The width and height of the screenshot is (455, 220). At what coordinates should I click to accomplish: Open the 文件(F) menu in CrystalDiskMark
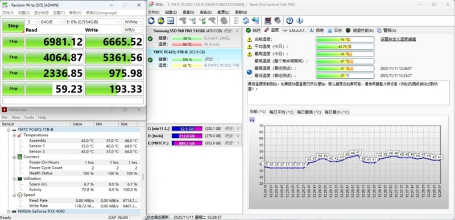tap(8, 12)
